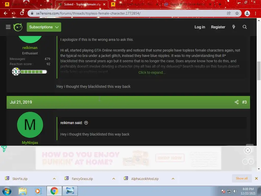Image resolution: width=261 pixels, height=196 pixels.
Task: Open the Subscriptions dropdown
Action: pos(44,27)
